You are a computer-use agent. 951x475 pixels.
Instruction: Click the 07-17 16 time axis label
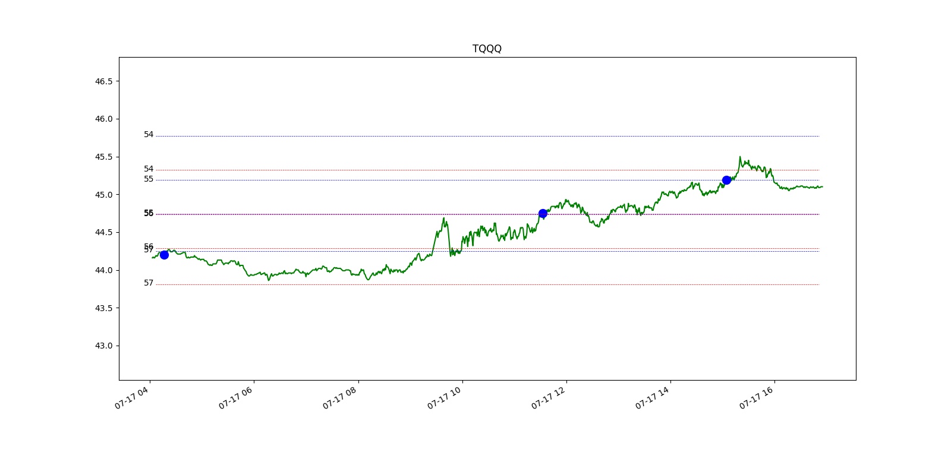coord(756,398)
